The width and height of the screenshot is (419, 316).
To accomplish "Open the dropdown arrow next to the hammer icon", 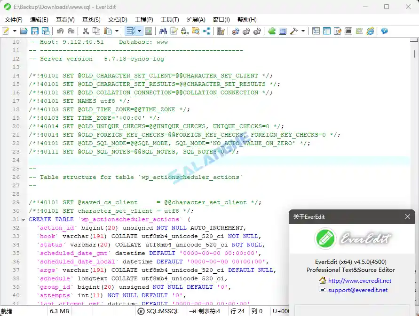I will point(303,31).
